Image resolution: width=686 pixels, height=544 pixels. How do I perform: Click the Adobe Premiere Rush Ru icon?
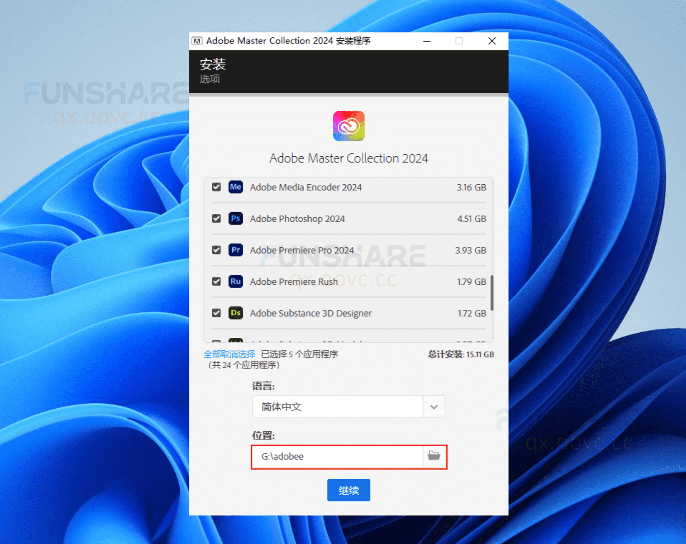pyautogui.click(x=236, y=282)
